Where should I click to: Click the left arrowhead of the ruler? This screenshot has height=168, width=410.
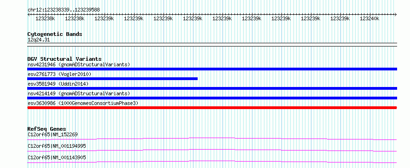point(29,14)
